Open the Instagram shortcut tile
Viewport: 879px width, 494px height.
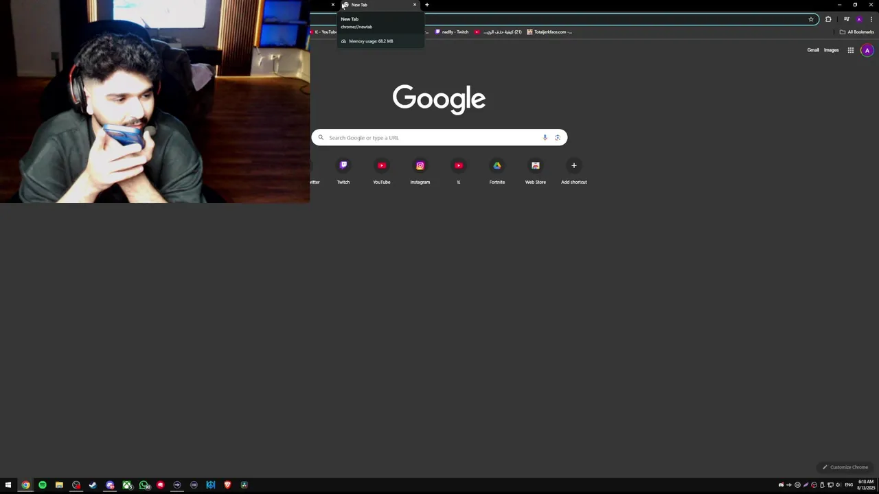(420, 171)
